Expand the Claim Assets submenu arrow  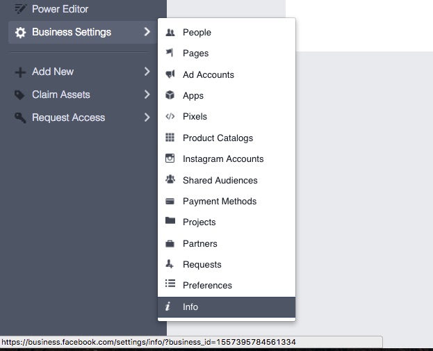[x=147, y=95]
